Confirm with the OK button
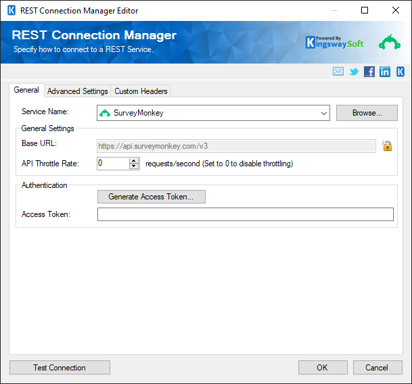Screen dimensions: 412x384 tap(323, 368)
